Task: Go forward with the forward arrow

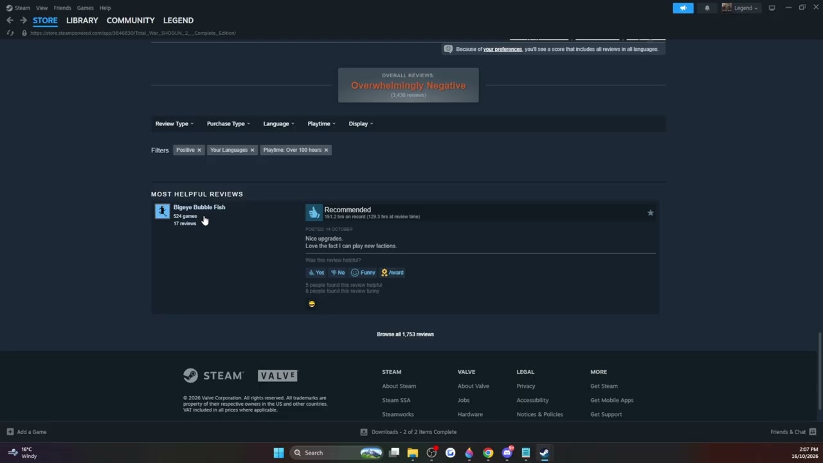Action: coord(23,21)
